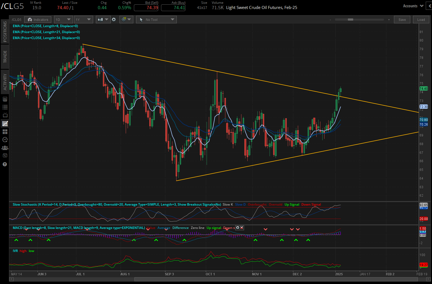Image resolution: width=432 pixels, height=284 pixels.
Task: Open the TV video icon
Action: coord(5,115)
